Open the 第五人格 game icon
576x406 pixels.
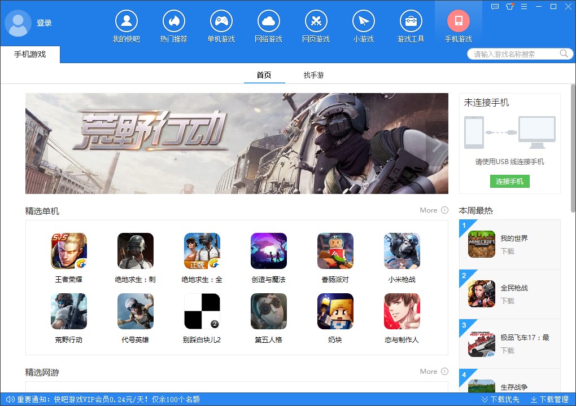269,311
